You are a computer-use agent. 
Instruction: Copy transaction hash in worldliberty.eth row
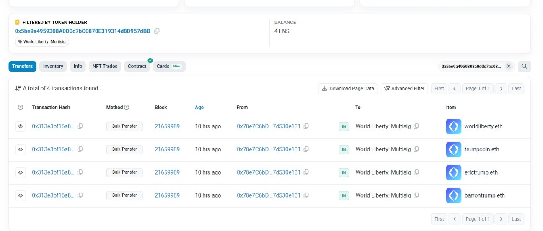[80, 126]
